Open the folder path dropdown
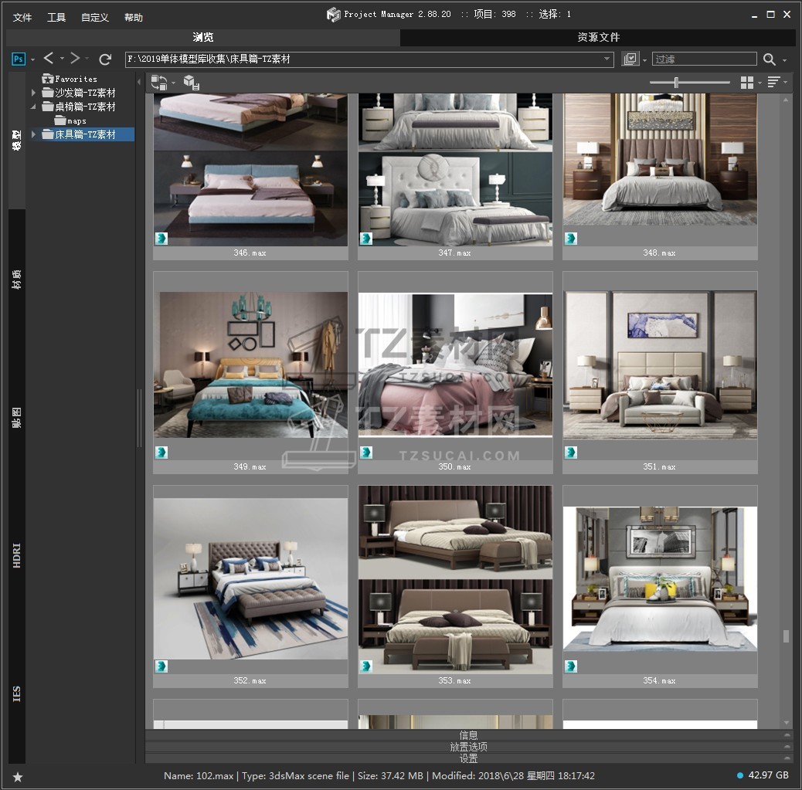The width and height of the screenshot is (802, 790). (x=607, y=59)
